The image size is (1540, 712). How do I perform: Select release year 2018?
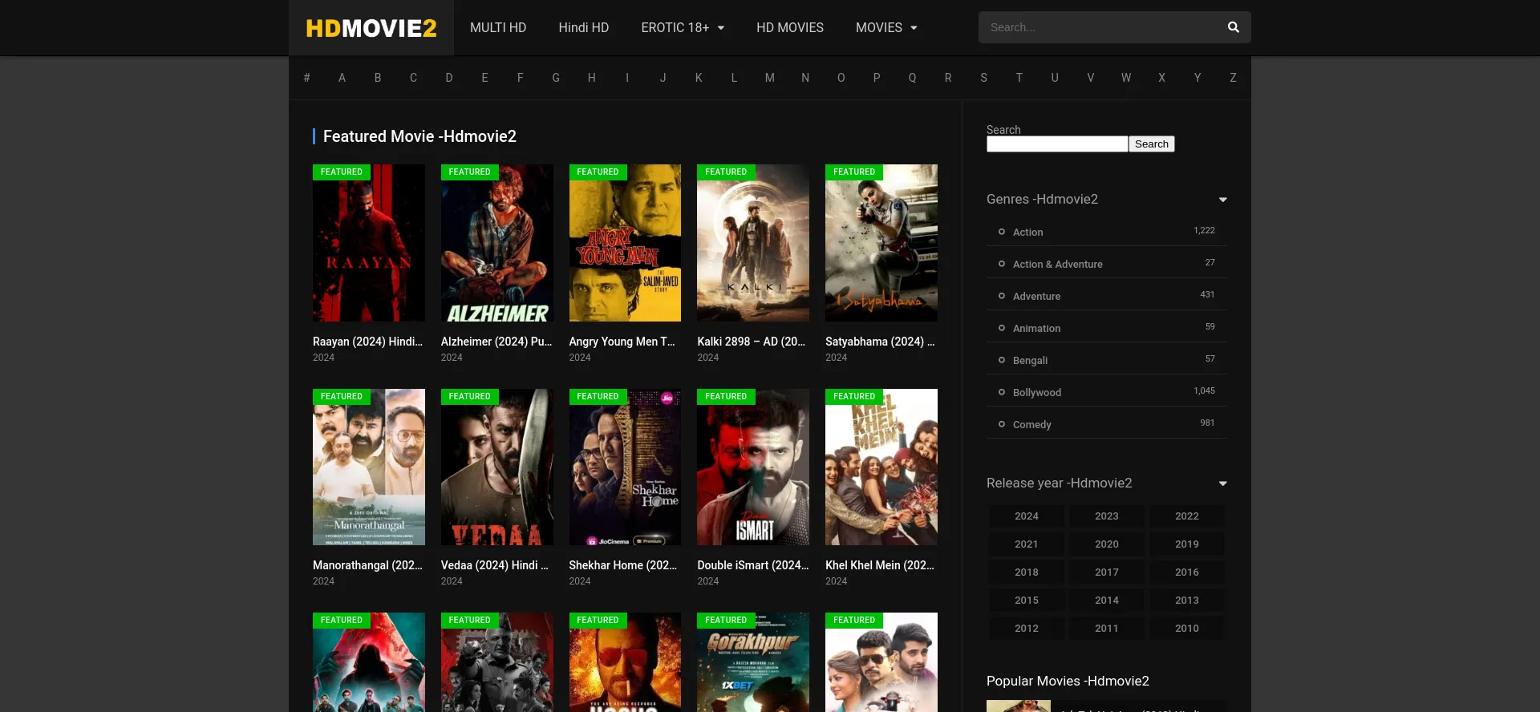1027,572
